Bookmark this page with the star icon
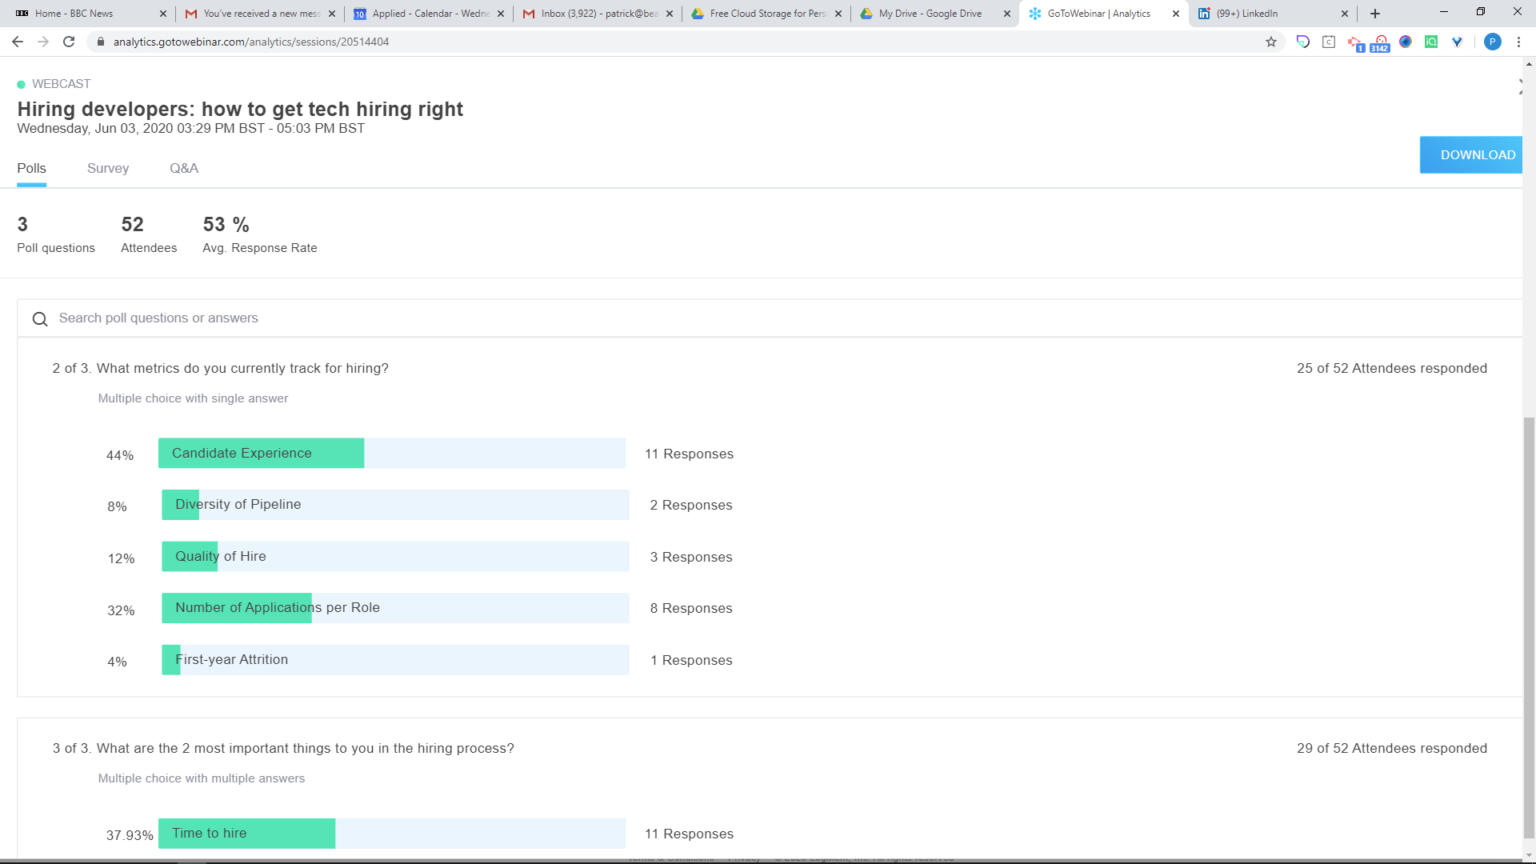Screen dimensions: 1536x864 1271,42
